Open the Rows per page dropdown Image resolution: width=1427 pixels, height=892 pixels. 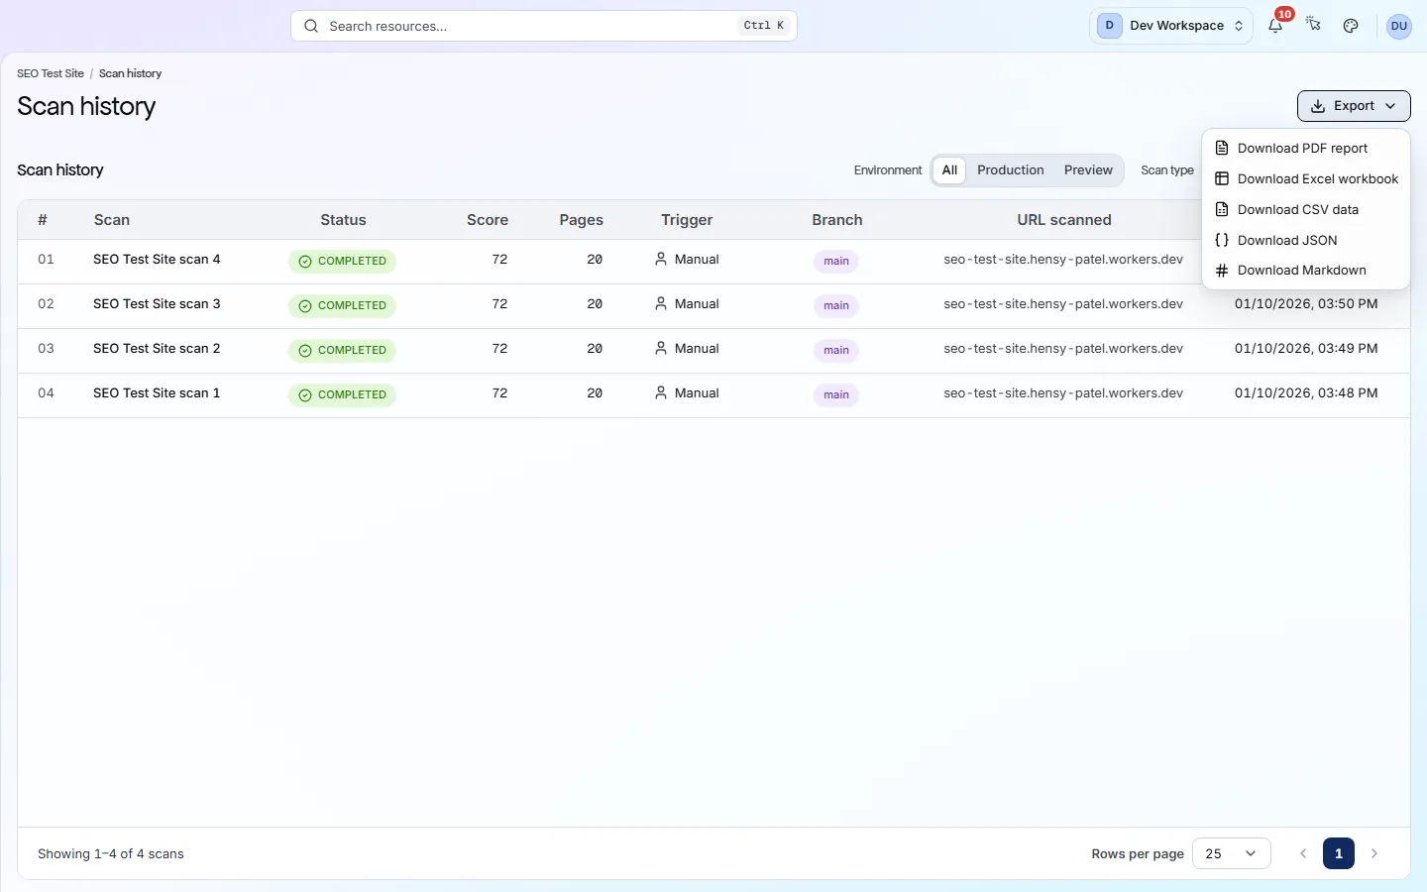click(1232, 853)
